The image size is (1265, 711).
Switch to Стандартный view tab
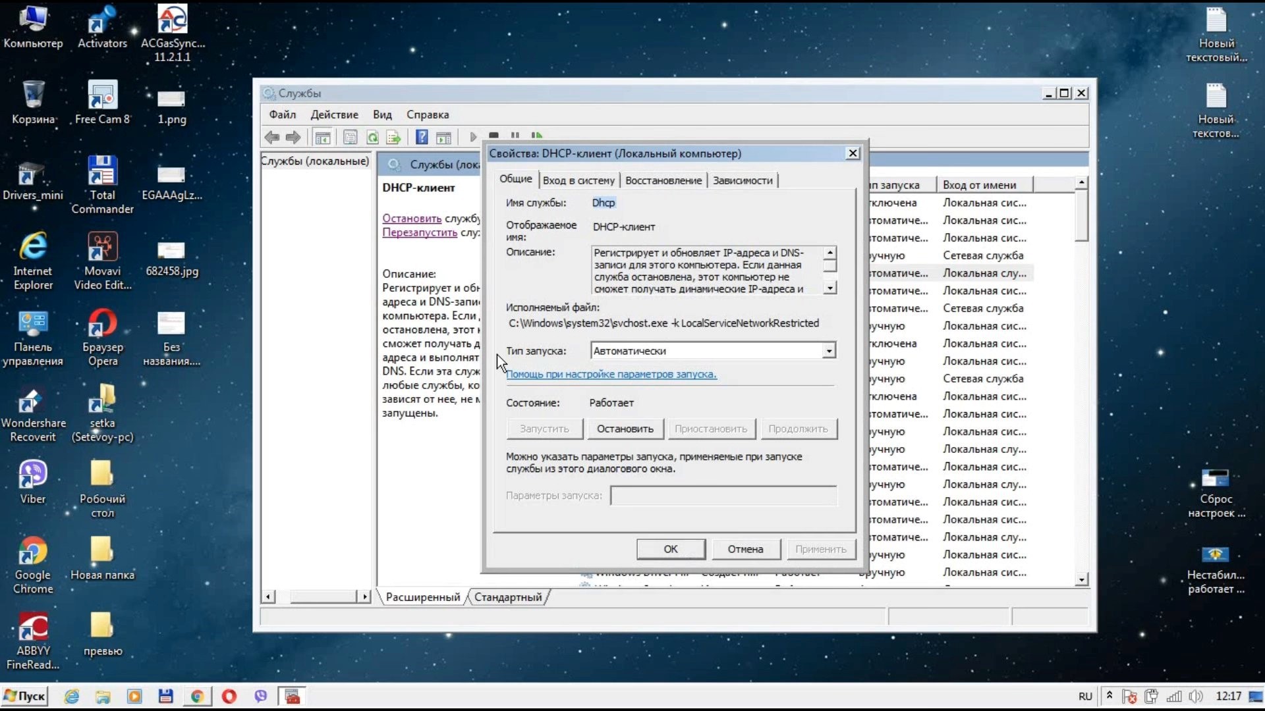coord(508,597)
